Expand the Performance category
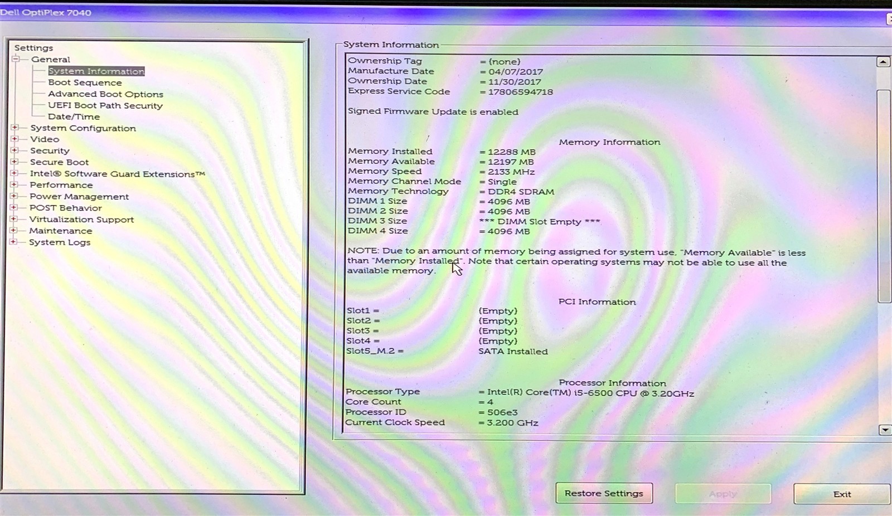Image resolution: width=892 pixels, height=516 pixels. click(15, 185)
